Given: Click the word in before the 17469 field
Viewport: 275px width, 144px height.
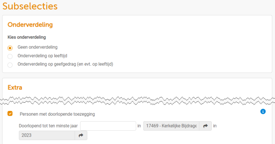Looking at the screenshot, I should click(x=139, y=126).
